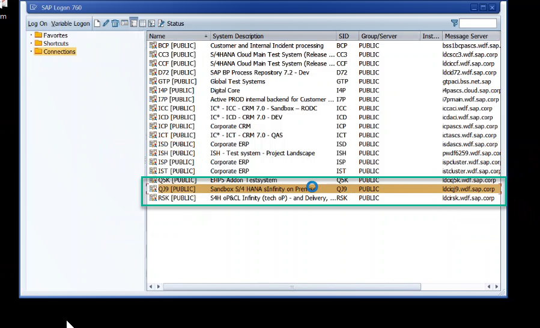The image size is (540, 328).
Task: Select the list view icon in toolbar
Action: (133, 23)
